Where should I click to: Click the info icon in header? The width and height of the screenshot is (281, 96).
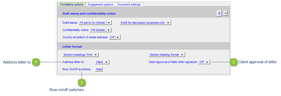click(219, 14)
